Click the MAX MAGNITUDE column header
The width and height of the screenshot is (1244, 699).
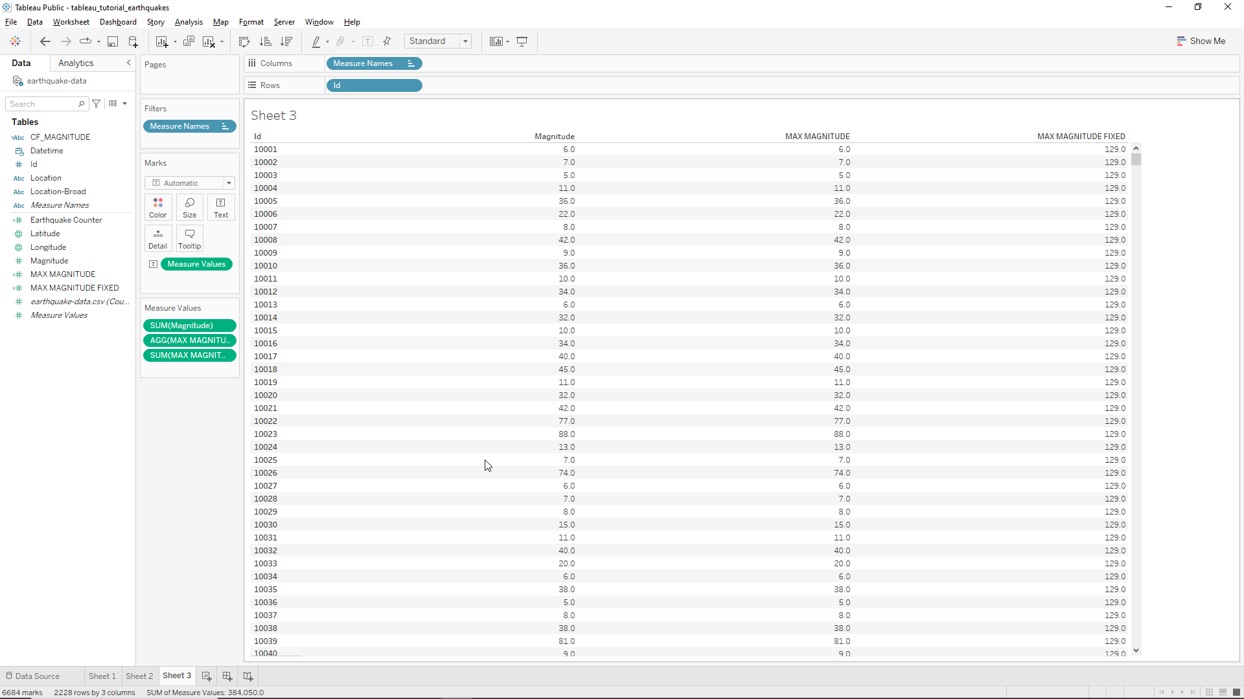click(x=817, y=137)
